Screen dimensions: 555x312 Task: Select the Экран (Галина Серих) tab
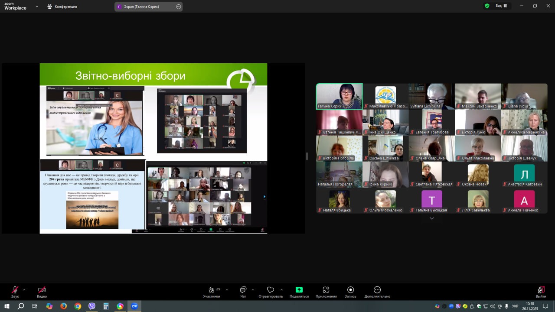(x=144, y=6)
